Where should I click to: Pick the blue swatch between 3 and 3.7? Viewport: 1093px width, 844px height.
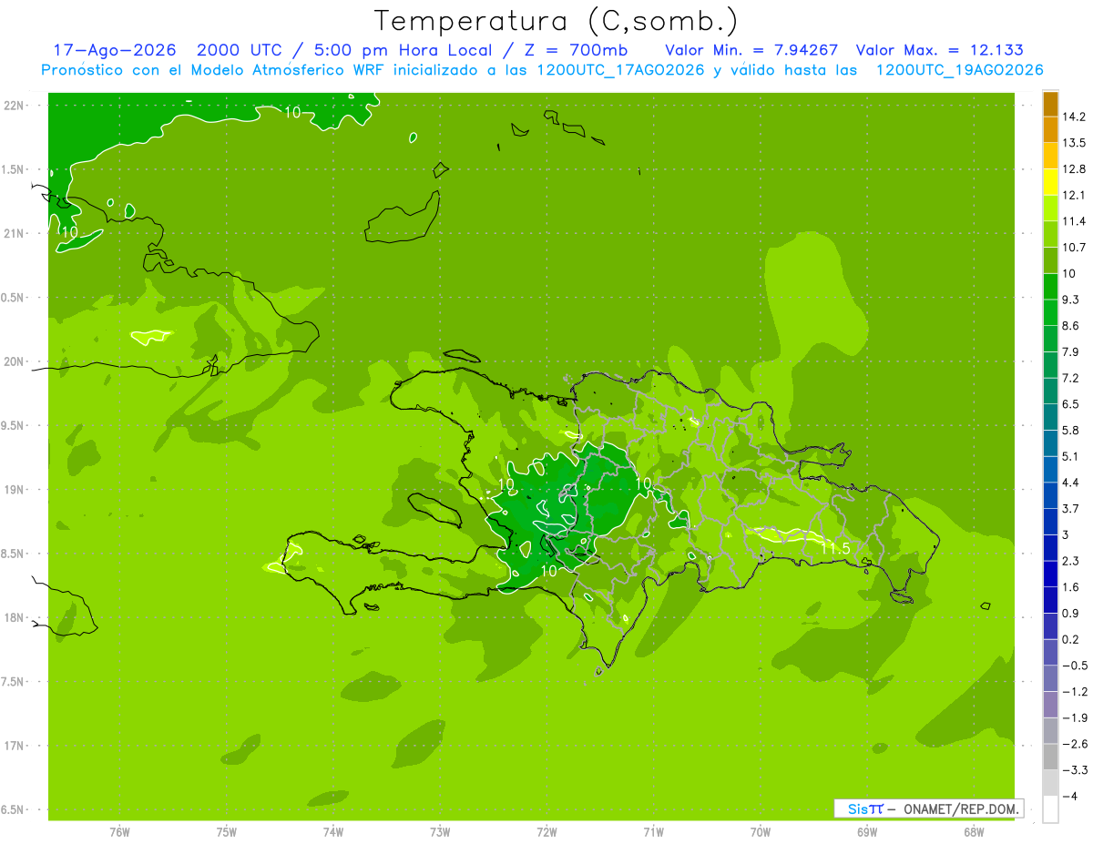(x=1050, y=522)
